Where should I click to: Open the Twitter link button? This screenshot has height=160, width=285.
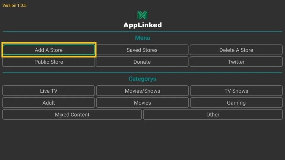236,62
